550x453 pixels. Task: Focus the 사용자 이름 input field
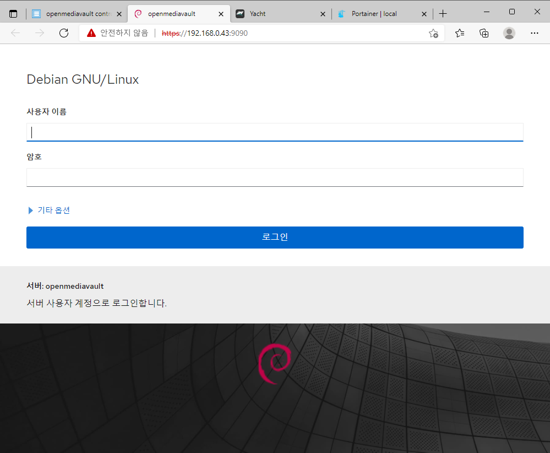click(275, 132)
